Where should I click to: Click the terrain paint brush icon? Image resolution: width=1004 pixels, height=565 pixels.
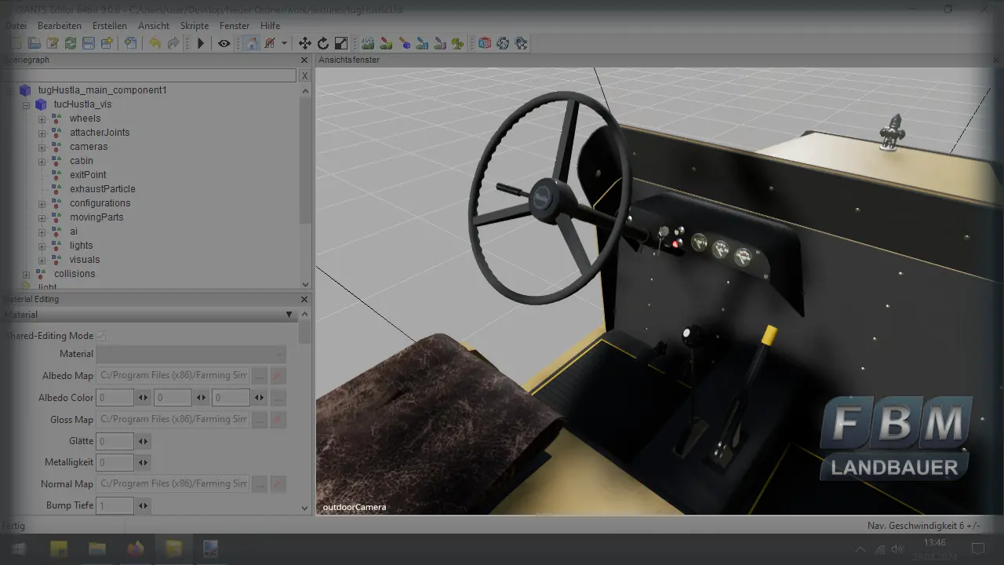pyautogui.click(x=386, y=43)
